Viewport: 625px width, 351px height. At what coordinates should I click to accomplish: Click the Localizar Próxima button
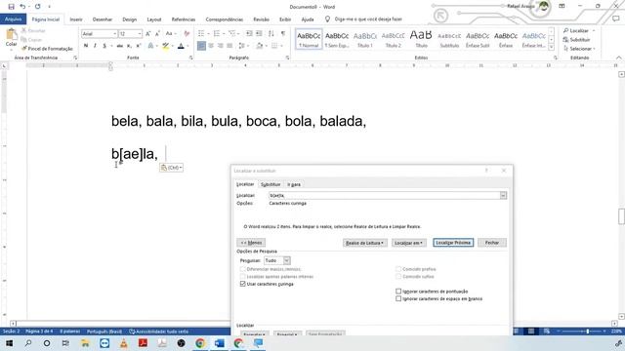pyautogui.click(x=453, y=243)
